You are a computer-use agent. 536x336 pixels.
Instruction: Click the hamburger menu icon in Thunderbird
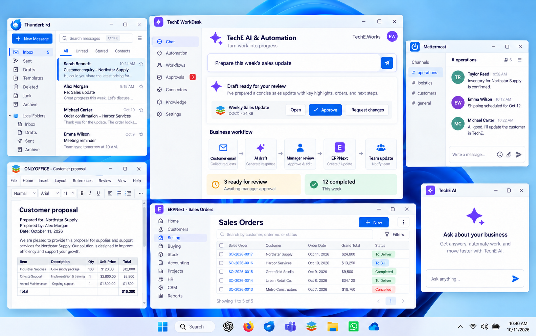[x=140, y=38]
